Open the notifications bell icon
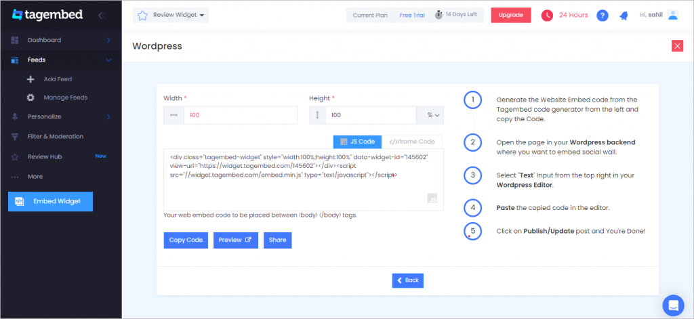The height and width of the screenshot is (319, 694). [x=624, y=16]
